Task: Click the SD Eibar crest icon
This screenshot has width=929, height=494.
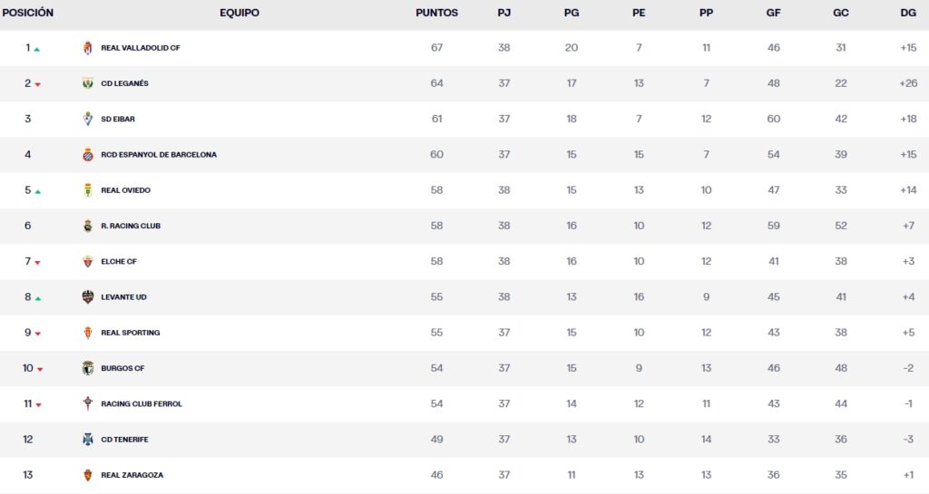Action: (x=88, y=119)
